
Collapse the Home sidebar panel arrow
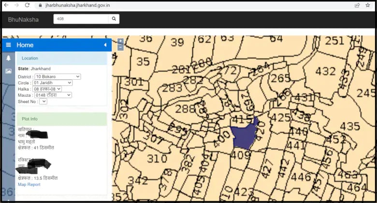(105, 45)
